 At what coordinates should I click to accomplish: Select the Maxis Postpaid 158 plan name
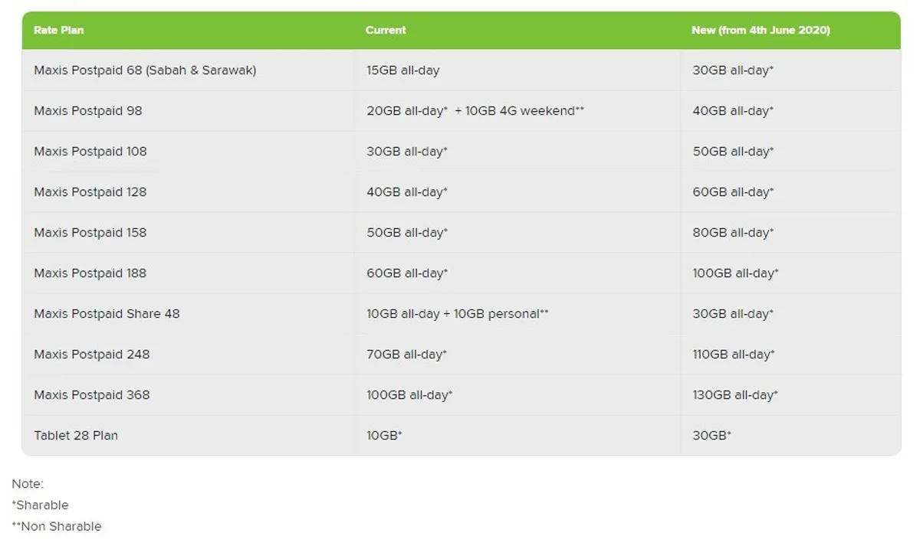90,233
